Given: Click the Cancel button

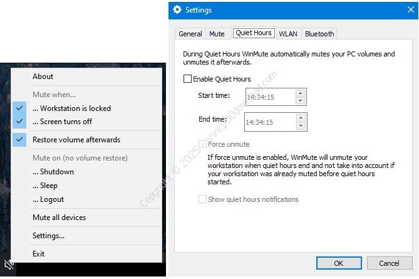Looking at the screenshot, I should tap(389, 263).
